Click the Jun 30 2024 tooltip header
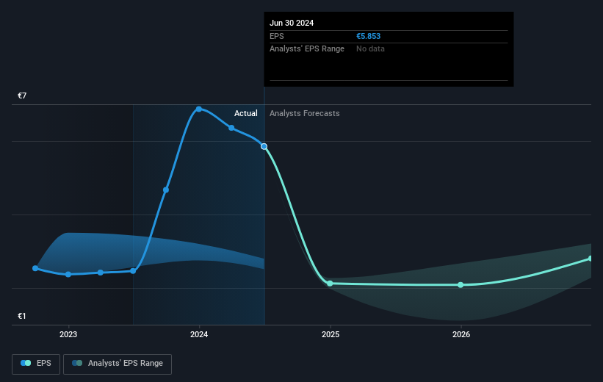The height and width of the screenshot is (382, 603). tap(292, 23)
